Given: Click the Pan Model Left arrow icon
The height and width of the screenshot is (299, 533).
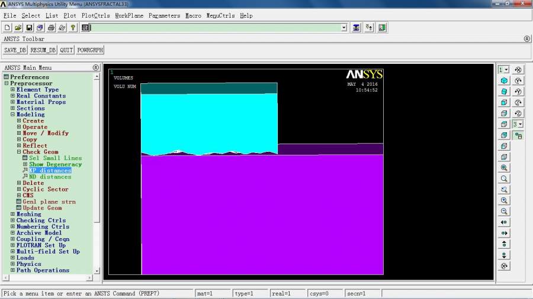Looking at the screenshot, I should tap(504, 222).
